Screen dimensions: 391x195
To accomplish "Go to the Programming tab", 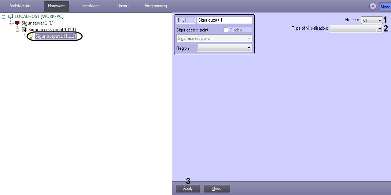I will click(156, 6).
